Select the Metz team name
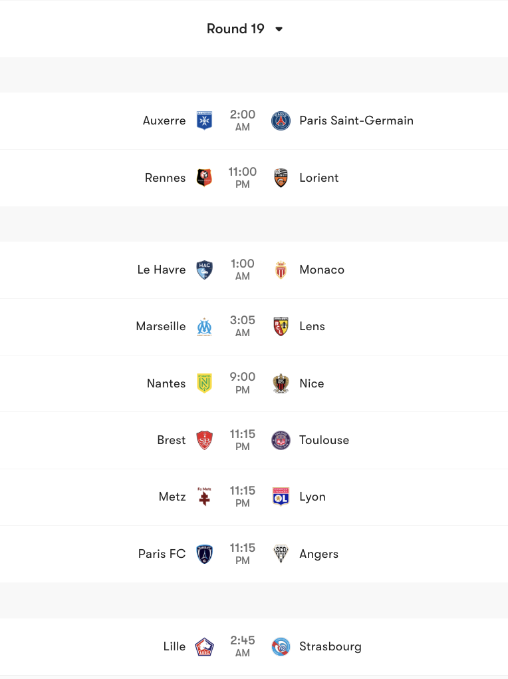The width and height of the screenshot is (508, 679). click(172, 497)
